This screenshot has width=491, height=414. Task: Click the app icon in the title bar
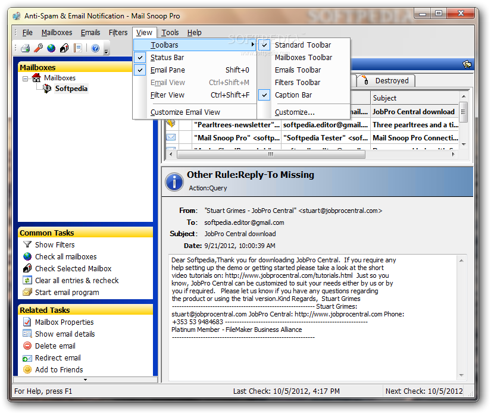[x=17, y=16]
